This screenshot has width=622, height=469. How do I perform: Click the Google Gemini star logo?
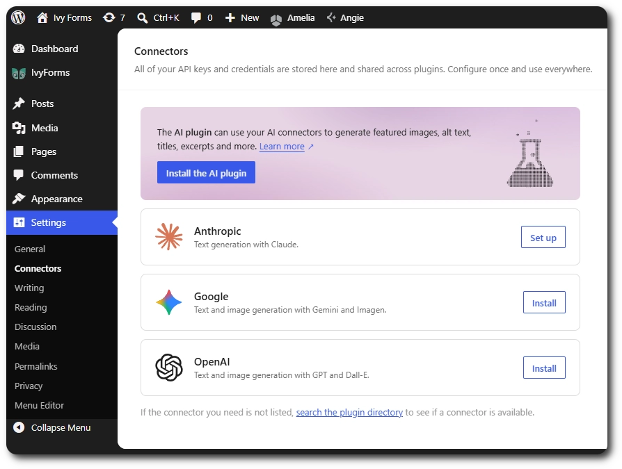coord(169,302)
